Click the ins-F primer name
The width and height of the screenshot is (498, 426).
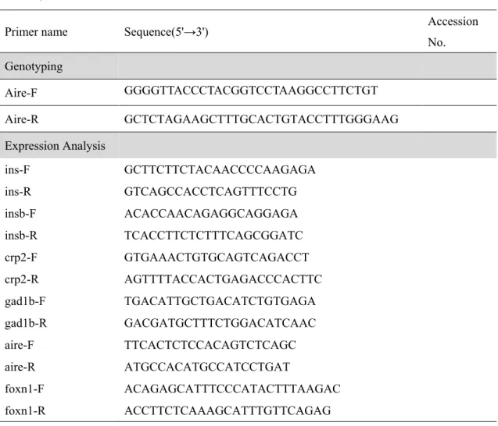tap(17, 170)
